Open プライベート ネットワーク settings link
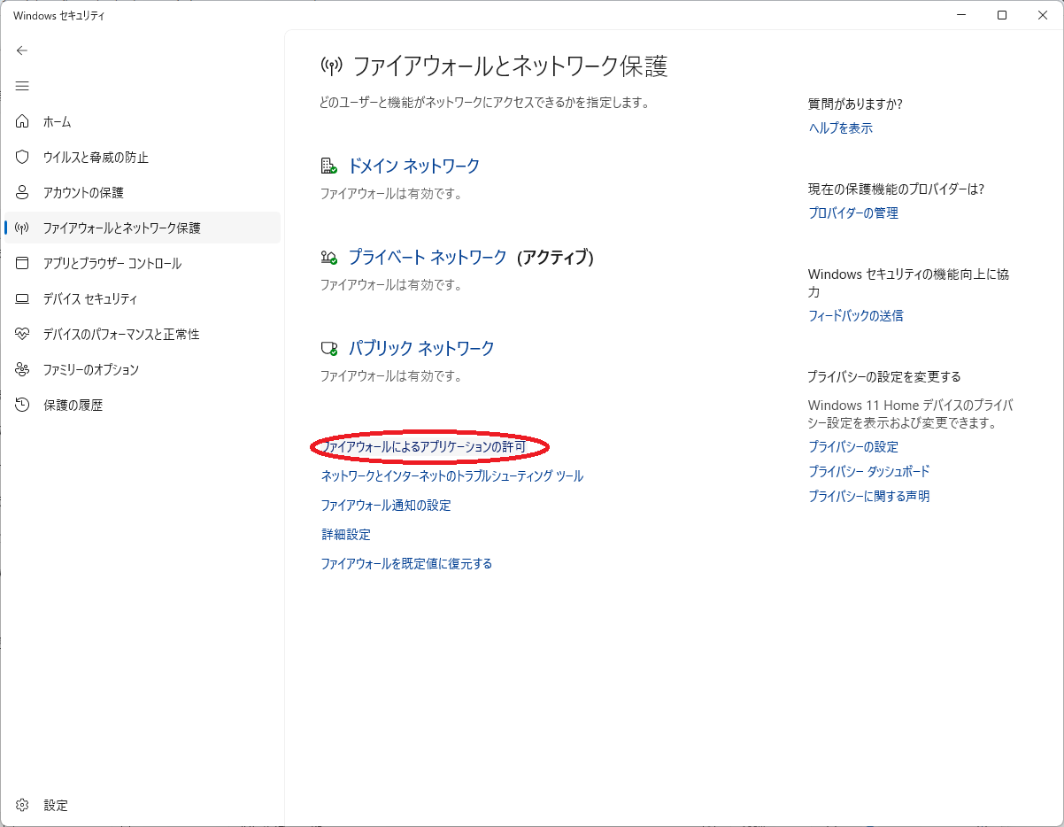 pyautogui.click(x=428, y=257)
